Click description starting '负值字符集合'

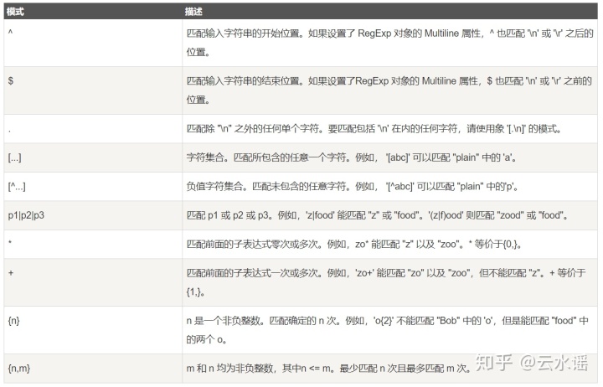[389, 187]
